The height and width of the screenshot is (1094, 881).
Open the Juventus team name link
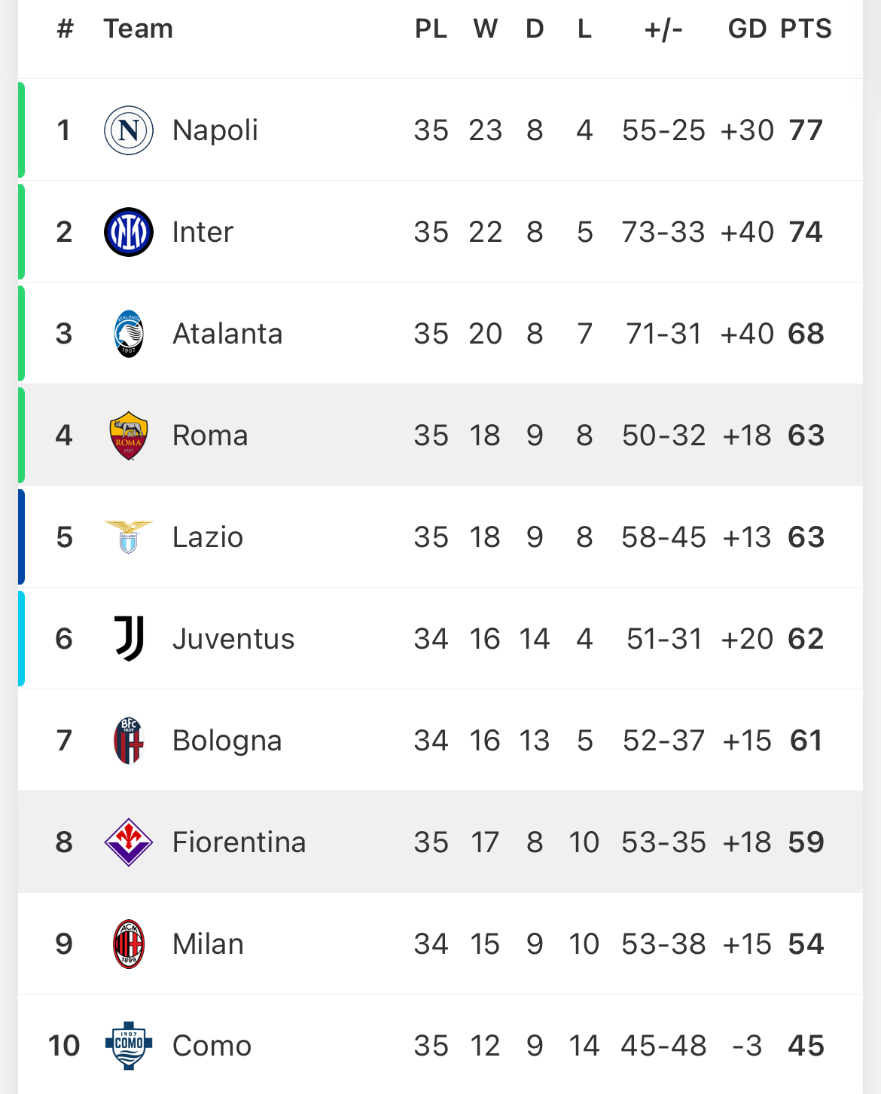click(x=233, y=639)
